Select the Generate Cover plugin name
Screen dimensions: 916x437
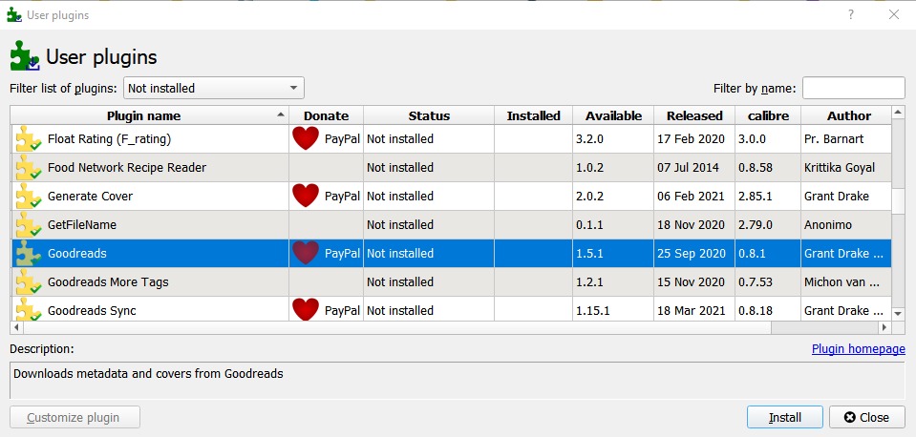point(90,196)
